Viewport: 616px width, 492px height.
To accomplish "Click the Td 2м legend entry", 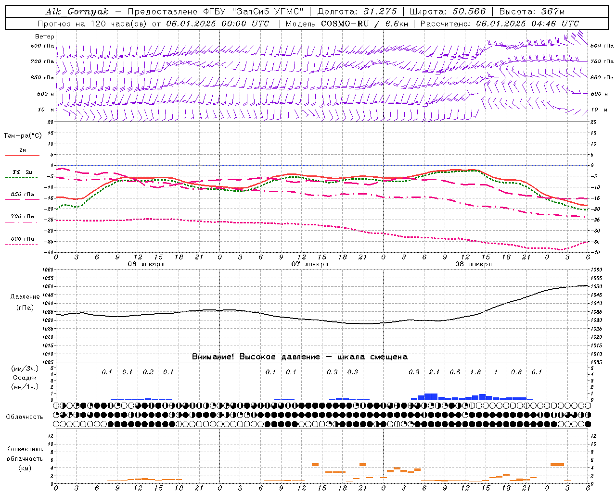I will pos(23,172).
